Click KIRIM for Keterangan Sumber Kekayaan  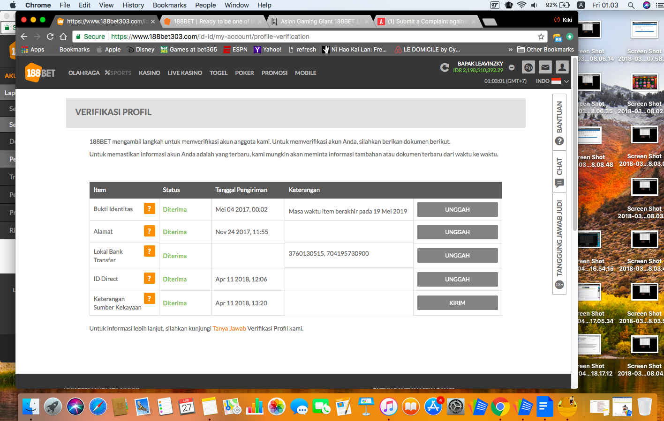[457, 303]
